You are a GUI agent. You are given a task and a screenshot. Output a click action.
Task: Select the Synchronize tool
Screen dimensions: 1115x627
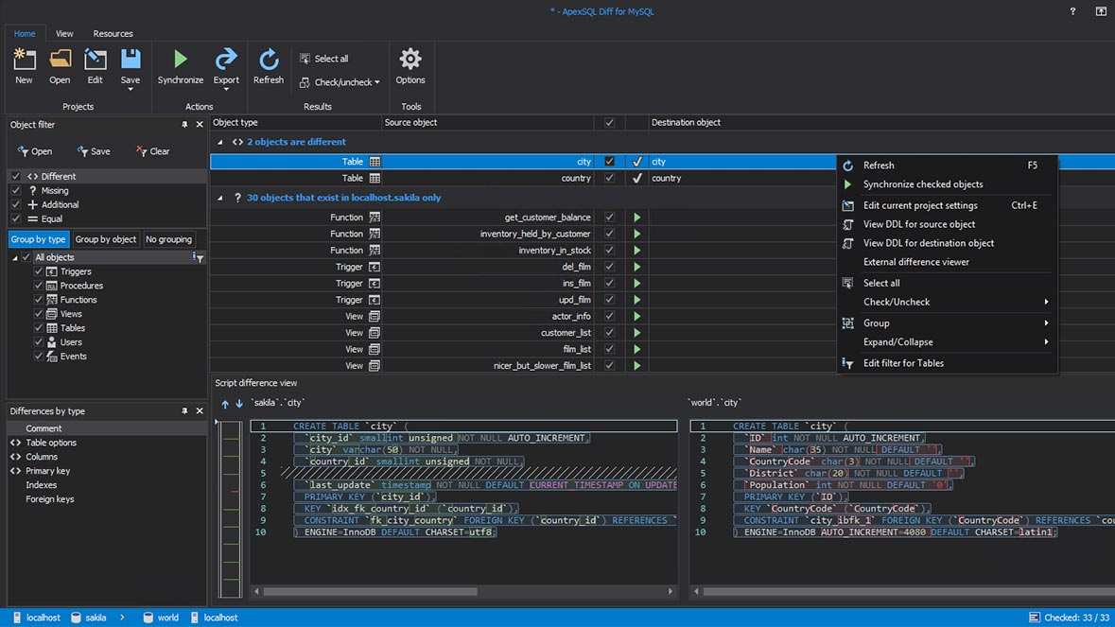180,64
